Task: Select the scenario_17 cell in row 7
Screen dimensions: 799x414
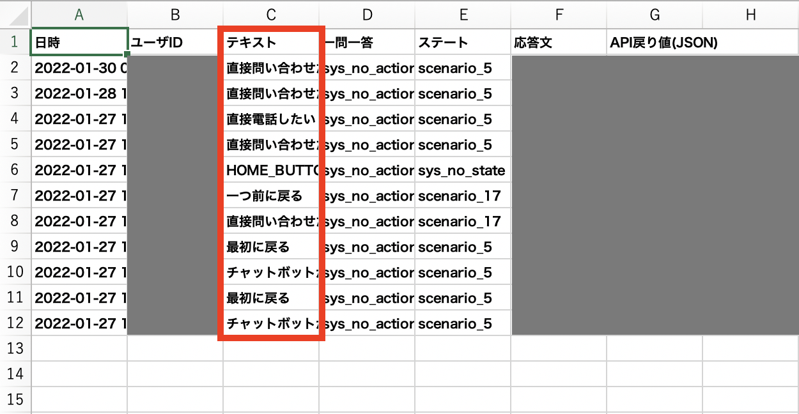Action: pyautogui.click(x=463, y=195)
